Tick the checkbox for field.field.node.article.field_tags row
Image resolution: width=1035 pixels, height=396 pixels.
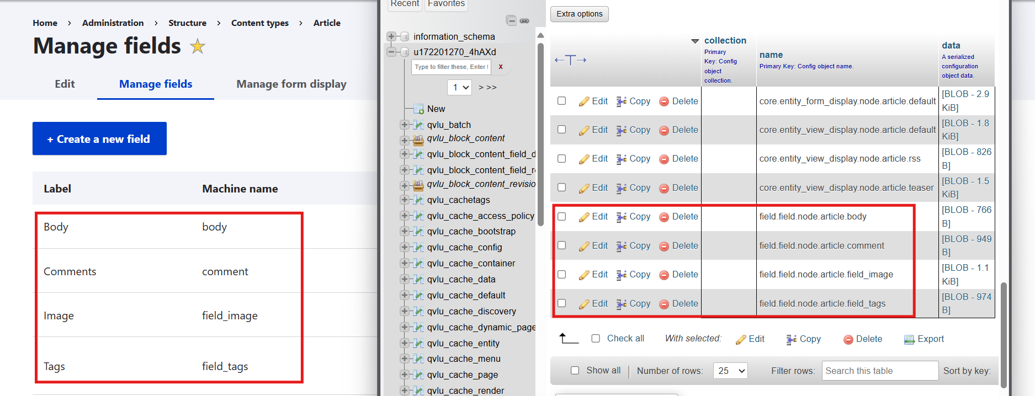(x=561, y=303)
